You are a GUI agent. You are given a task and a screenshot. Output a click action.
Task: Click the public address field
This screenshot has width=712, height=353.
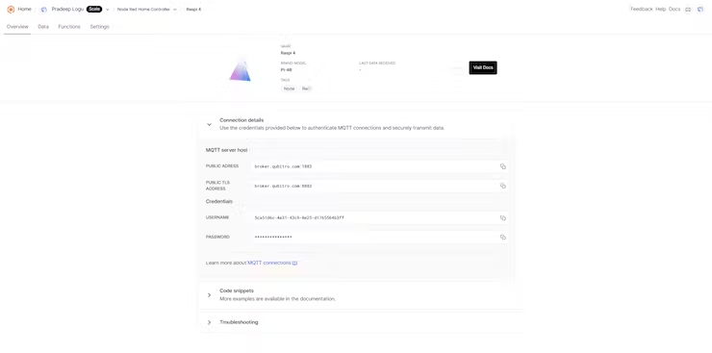(x=380, y=166)
